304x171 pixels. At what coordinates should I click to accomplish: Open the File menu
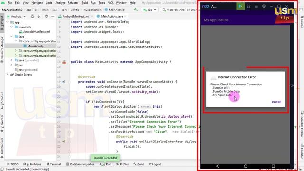(9, 3)
